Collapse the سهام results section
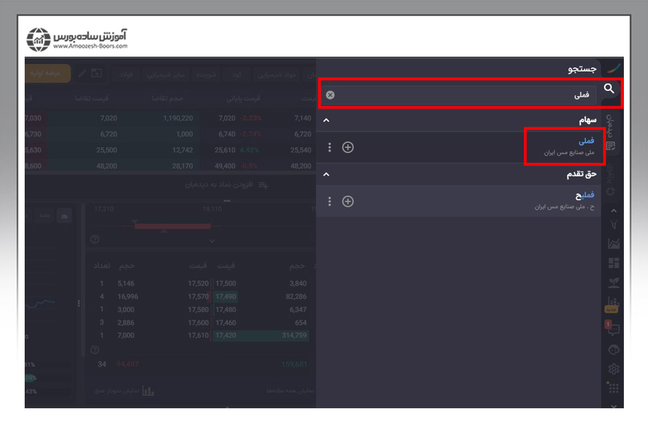Image resolution: width=648 pixels, height=424 pixels. [327, 121]
